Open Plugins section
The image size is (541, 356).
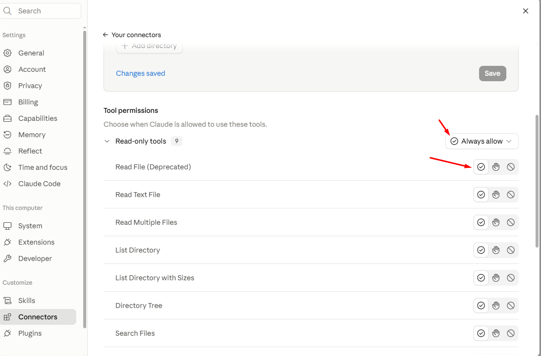click(x=38, y=333)
